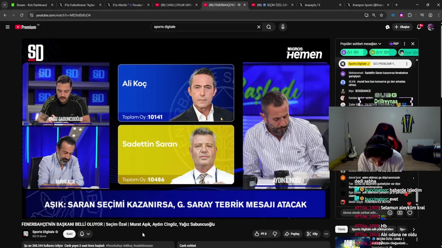The image size is (442, 248).
Task: Open more actions ellipsis under the video
Action: click(x=326, y=234)
